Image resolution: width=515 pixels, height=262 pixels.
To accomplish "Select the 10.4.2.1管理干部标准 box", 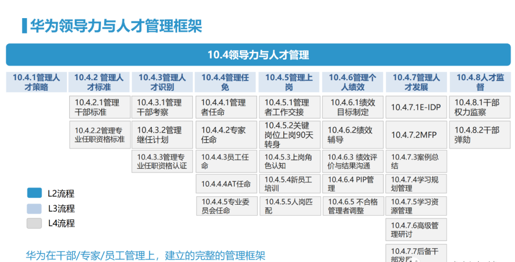I will pyautogui.click(x=100, y=107).
